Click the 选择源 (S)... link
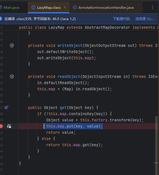 [x=145, y=19]
